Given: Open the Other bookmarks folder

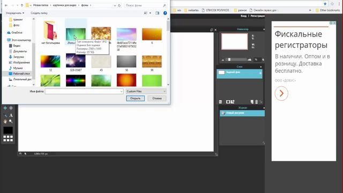Looking at the screenshot, I should click(x=327, y=10).
